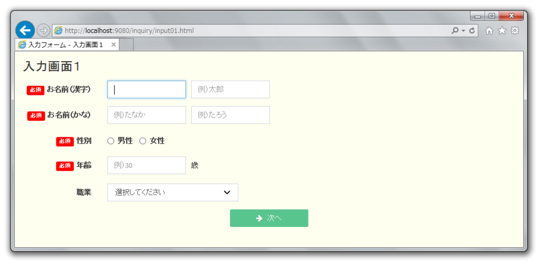Image resolution: width=538 pixels, height=262 pixels.
Task: Open the Tools gear icon
Action: pos(515,31)
